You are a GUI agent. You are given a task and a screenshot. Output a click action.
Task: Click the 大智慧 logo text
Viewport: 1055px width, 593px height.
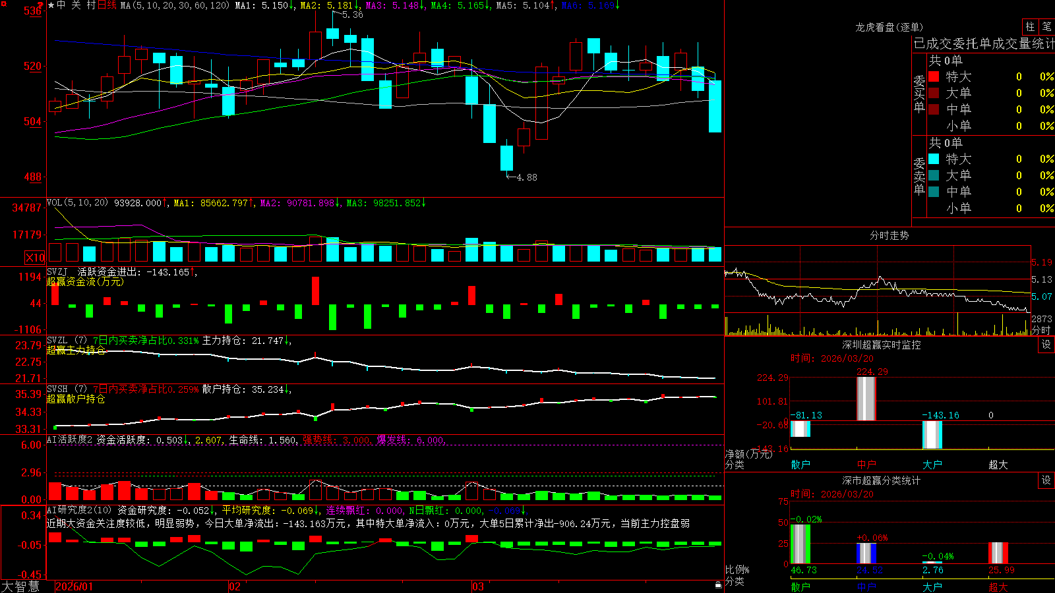pos(20,586)
